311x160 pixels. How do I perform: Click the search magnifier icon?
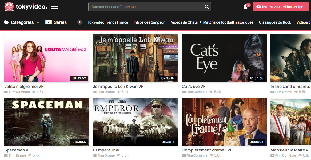tap(206, 7)
